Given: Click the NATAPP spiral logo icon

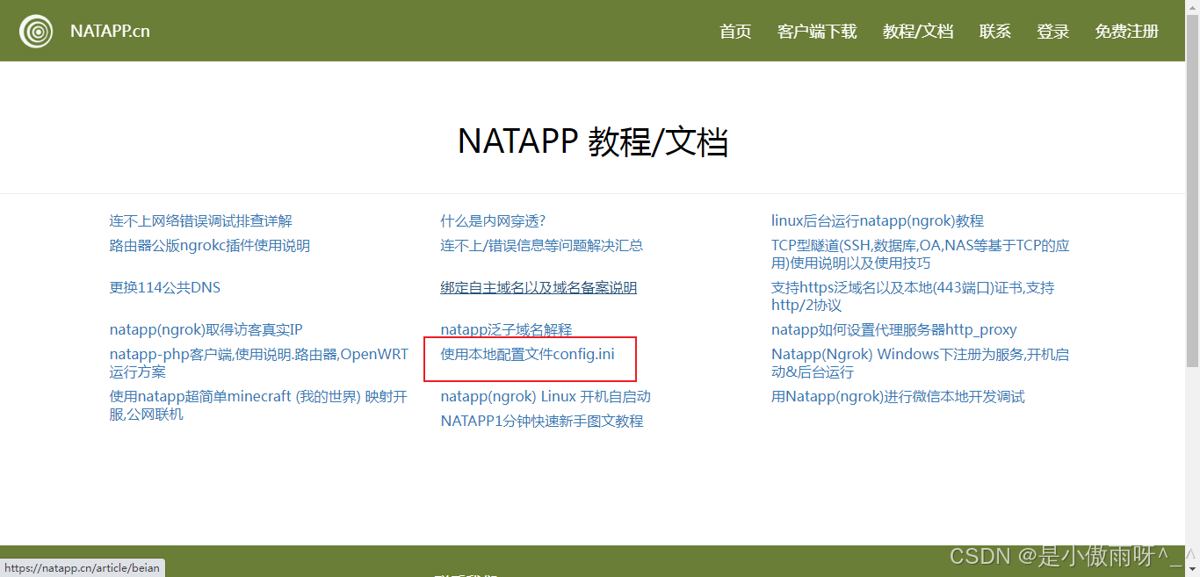Looking at the screenshot, I should (x=36, y=32).
